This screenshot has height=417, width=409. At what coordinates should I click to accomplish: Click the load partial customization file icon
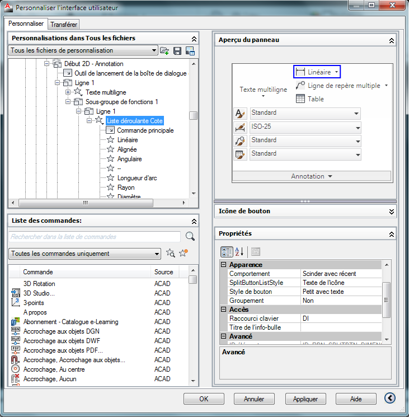[x=164, y=51]
